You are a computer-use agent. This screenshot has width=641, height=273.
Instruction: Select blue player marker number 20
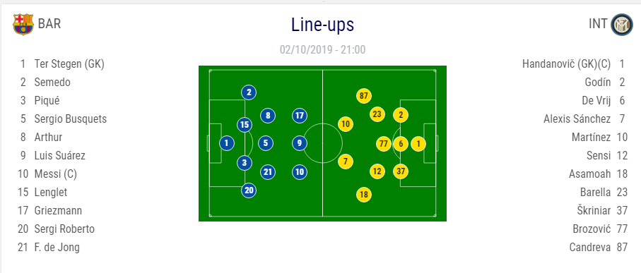click(x=249, y=190)
